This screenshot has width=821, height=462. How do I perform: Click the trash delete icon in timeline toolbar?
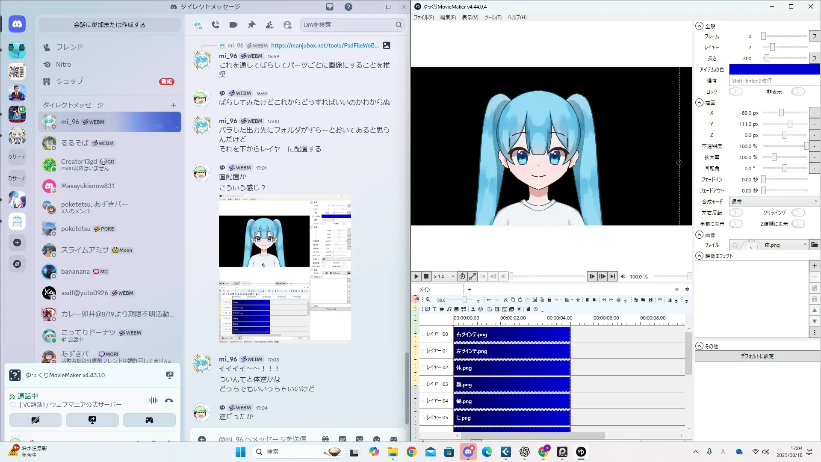587,300
